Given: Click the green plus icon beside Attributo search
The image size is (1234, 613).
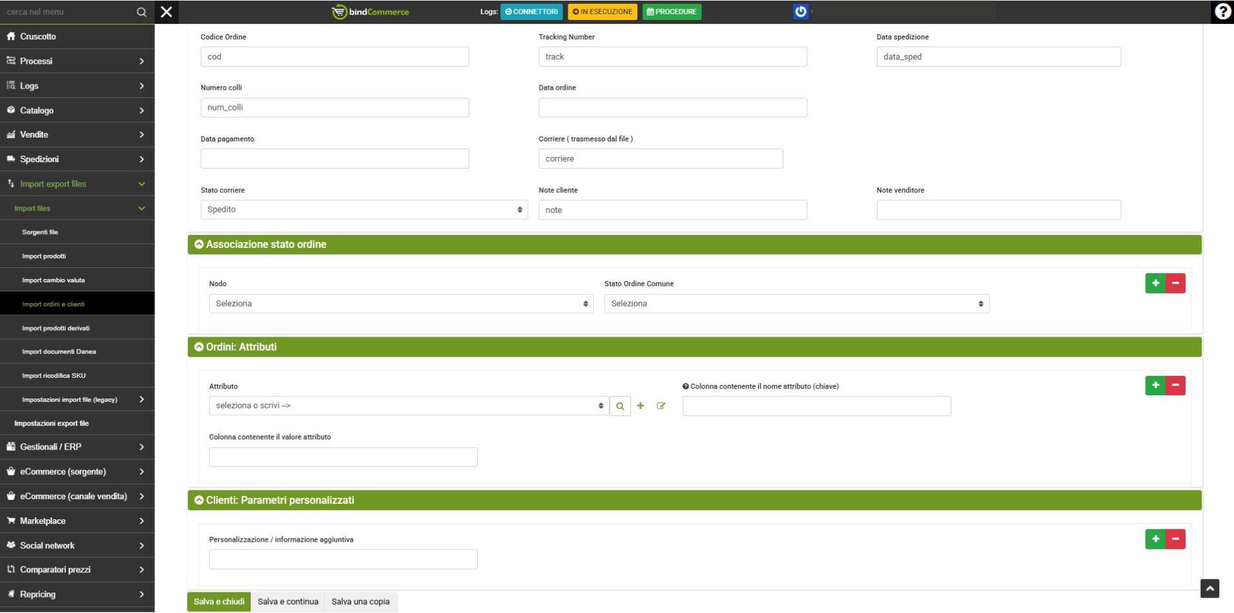Looking at the screenshot, I should (x=641, y=406).
